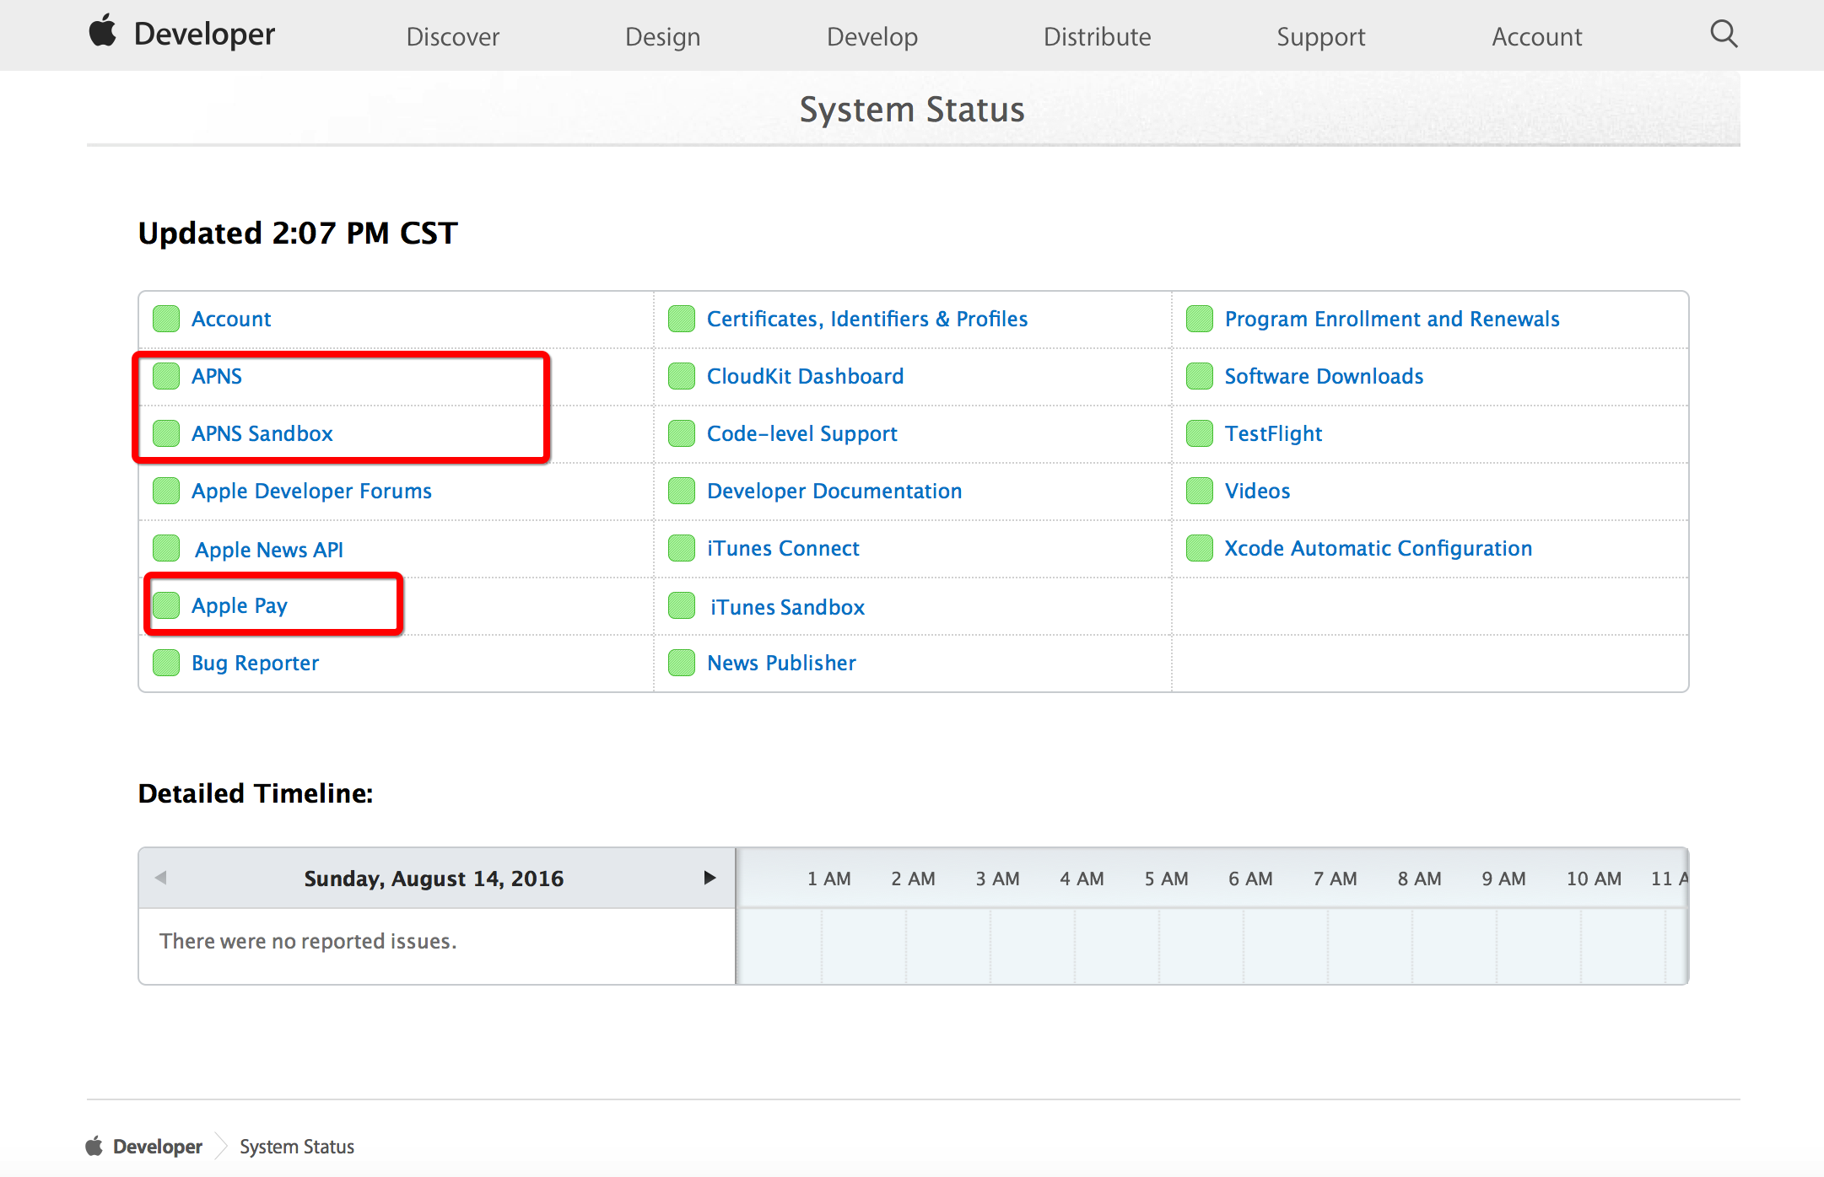Advance timeline to next day
Viewport: 1824px width, 1177px height.
[x=710, y=878]
